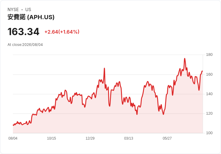Click the 安費諾 (APH.US) stock title
The height and width of the screenshot is (154, 221).
pyautogui.click(x=31, y=17)
